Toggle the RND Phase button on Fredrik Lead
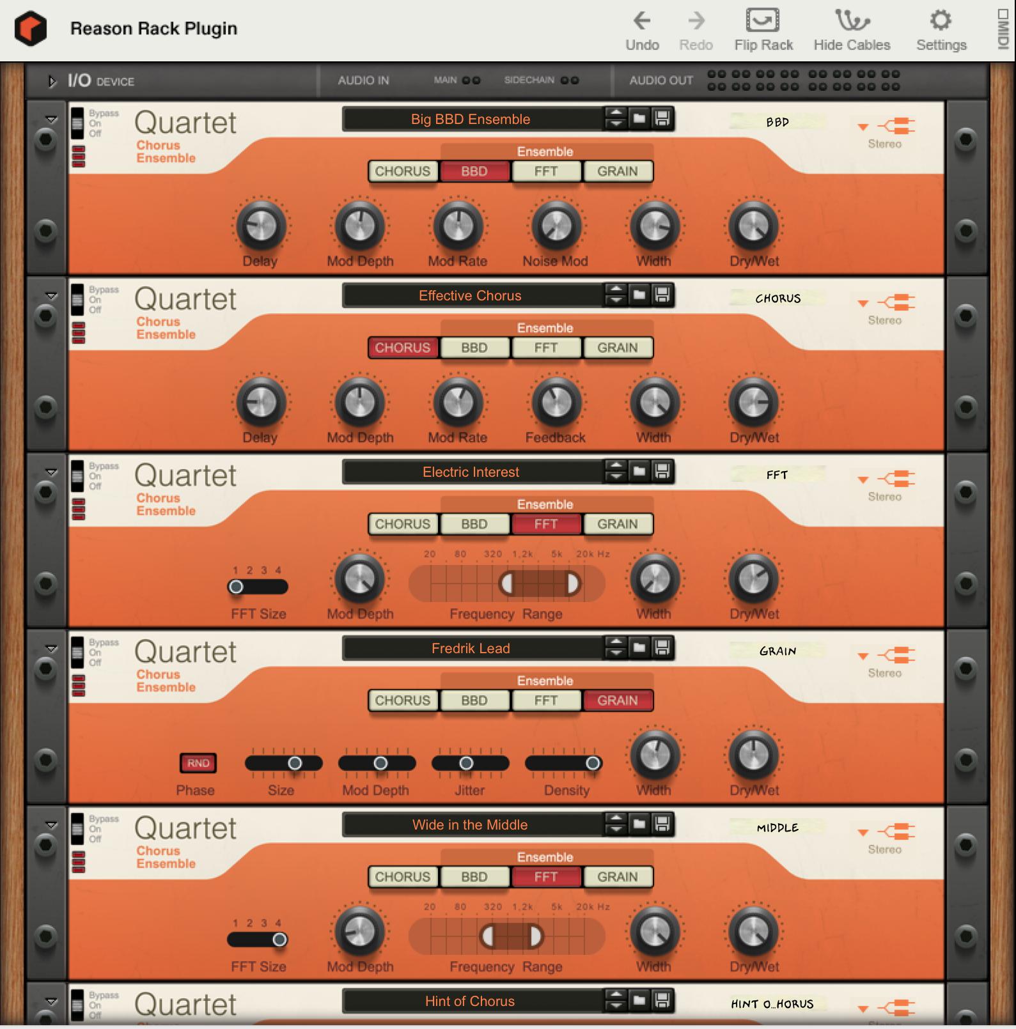Viewport: 1016px width, 1029px height. coord(198,762)
